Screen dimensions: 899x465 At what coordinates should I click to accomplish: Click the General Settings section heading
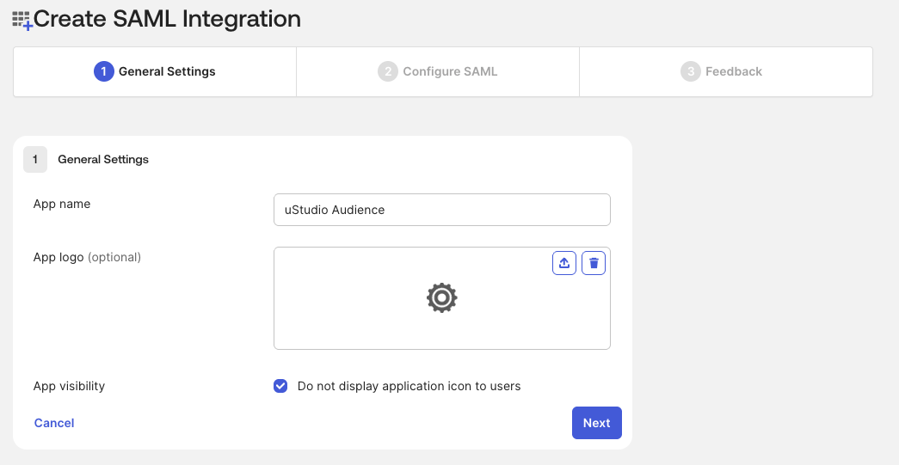103,159
